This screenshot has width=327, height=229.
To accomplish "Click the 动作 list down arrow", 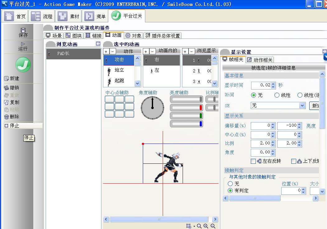I will [x=137, y=83].
